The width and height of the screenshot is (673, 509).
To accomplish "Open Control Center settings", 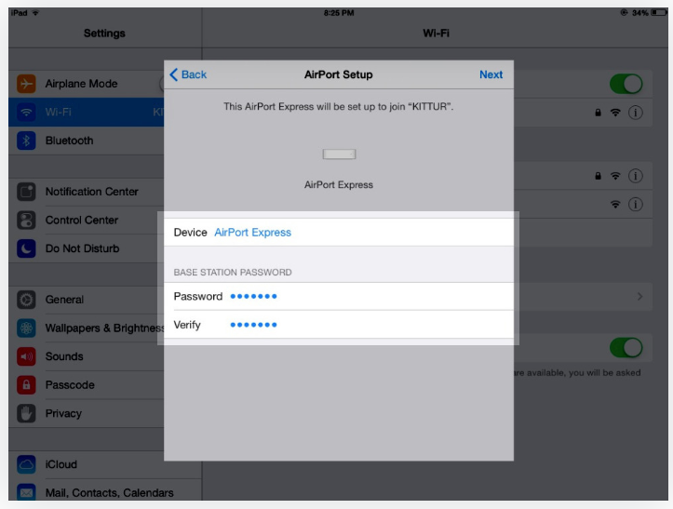I will 87,221.
